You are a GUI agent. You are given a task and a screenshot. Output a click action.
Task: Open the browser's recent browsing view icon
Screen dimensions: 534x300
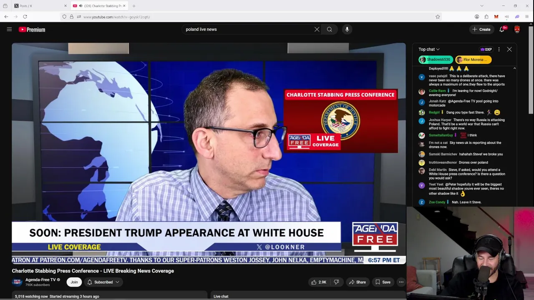coord(5,6)
